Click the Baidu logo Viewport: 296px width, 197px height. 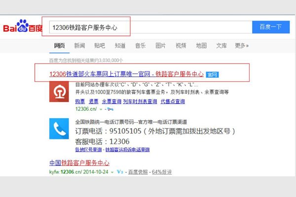pyautogui.click(x=23, y=26)
